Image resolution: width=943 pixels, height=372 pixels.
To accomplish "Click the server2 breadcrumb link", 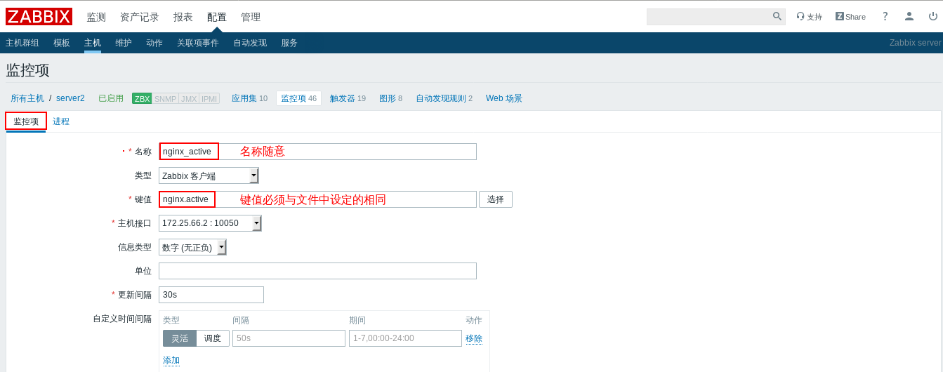I will coord(70,98).
